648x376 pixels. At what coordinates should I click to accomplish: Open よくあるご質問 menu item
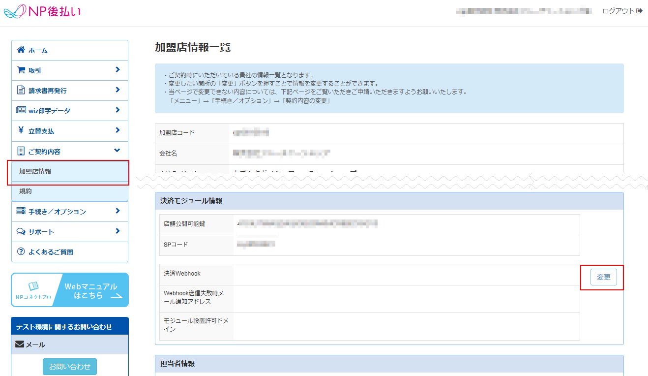(70, 252)
